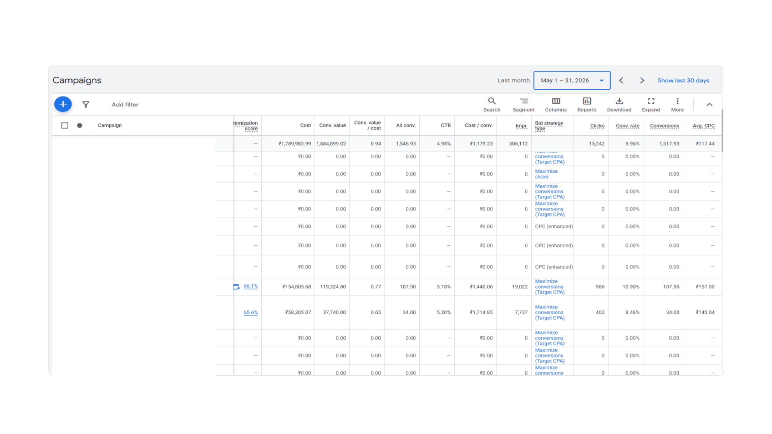
Task: Sort by Cost / conv. column header
Action: click(x=478, y=125)
